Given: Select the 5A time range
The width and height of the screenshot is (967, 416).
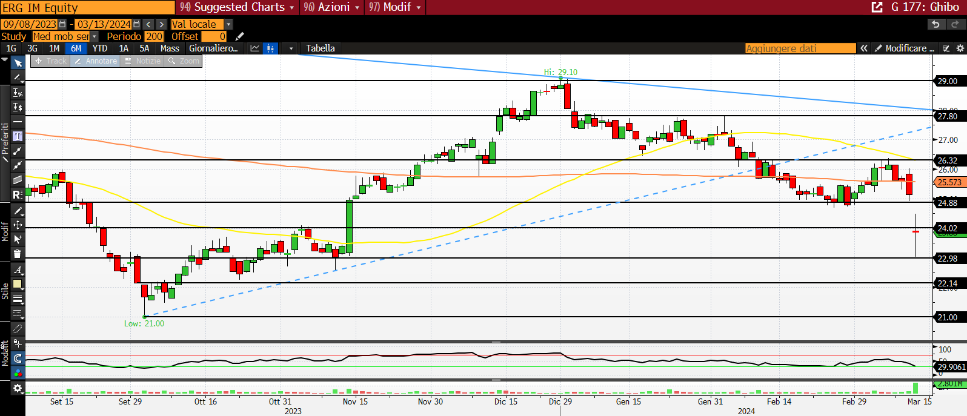Looking at the screenshot, I should click(144, 48).
